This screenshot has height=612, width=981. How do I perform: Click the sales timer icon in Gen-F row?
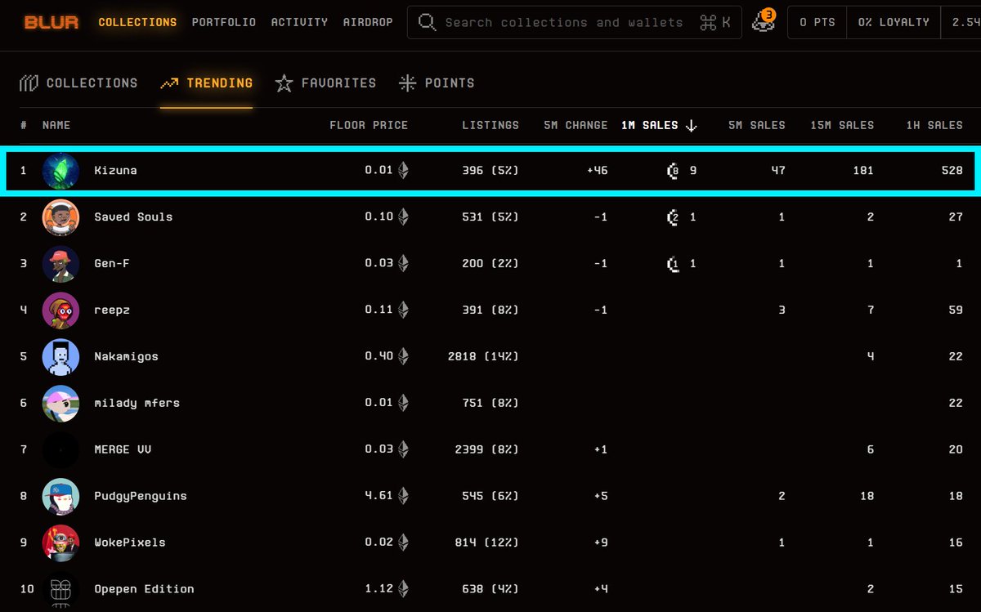[673, 264]
